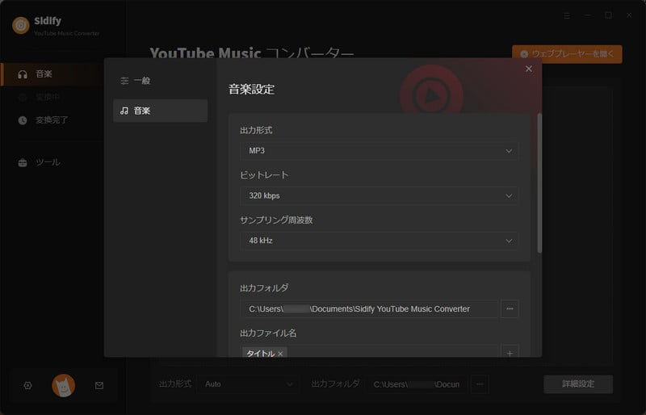Click the Sidify logo icon
The image size is (646, 415).
click(x=21, y=25)
